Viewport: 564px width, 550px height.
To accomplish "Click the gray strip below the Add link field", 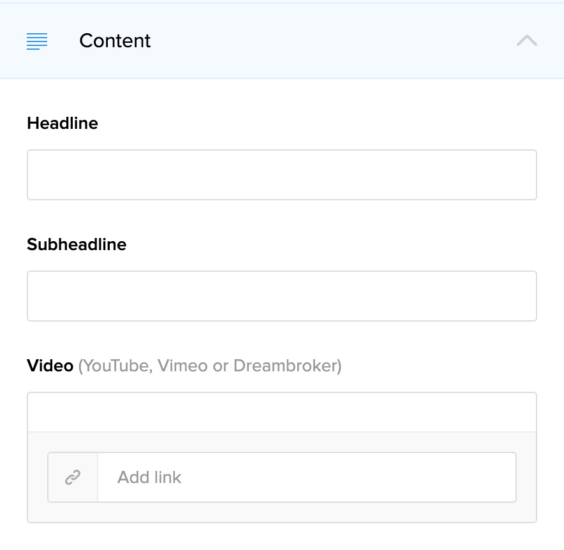I will 281,512.
